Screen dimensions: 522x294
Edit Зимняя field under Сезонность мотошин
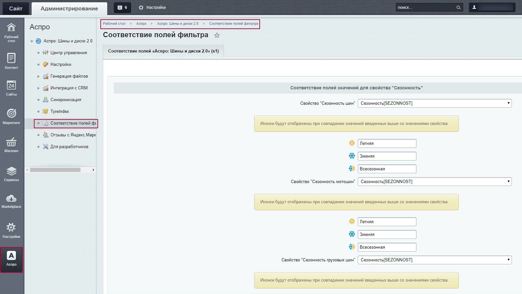click(387, 234)
